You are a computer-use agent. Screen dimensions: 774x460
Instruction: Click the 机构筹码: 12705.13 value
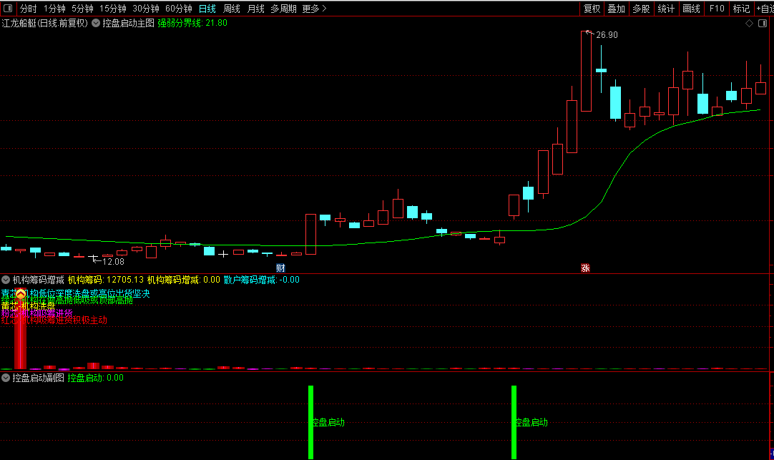pos(106,280)
